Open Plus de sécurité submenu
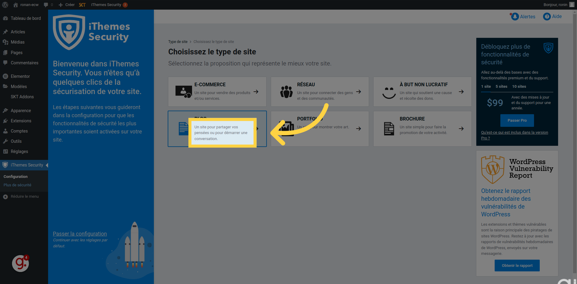This screenshot has height=284, width=577. 17,185
